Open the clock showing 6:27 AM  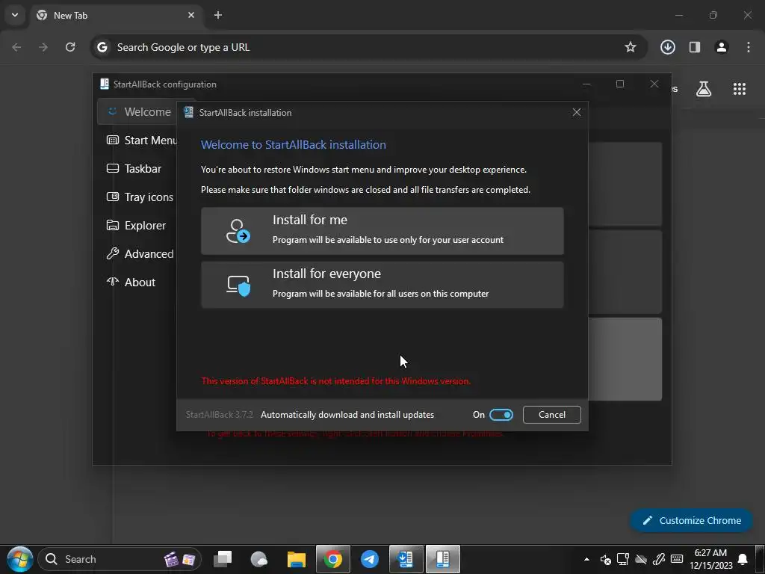(711, 559)
